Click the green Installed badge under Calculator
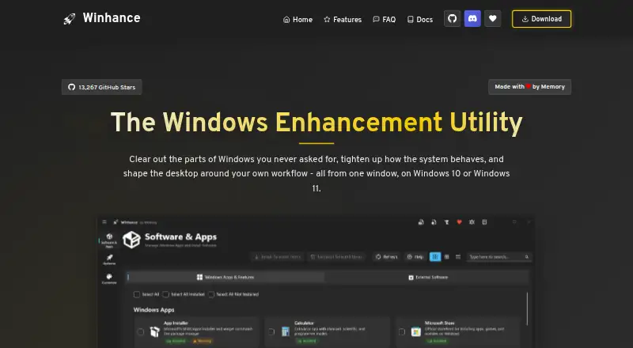Image resolution: width=633 pixels, height=348 pixels. tap(306, 341)
